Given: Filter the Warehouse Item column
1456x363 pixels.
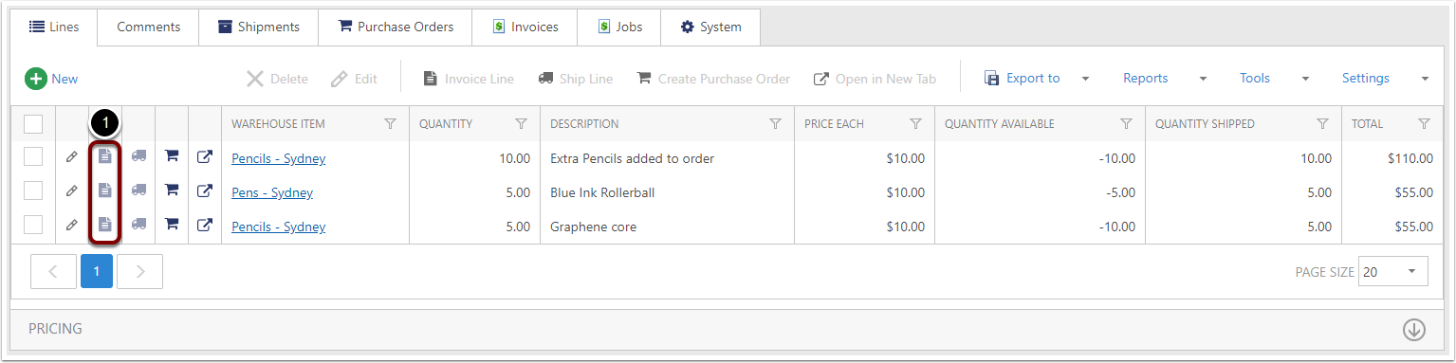Looking at the screenshot, I should click(390, 124).
